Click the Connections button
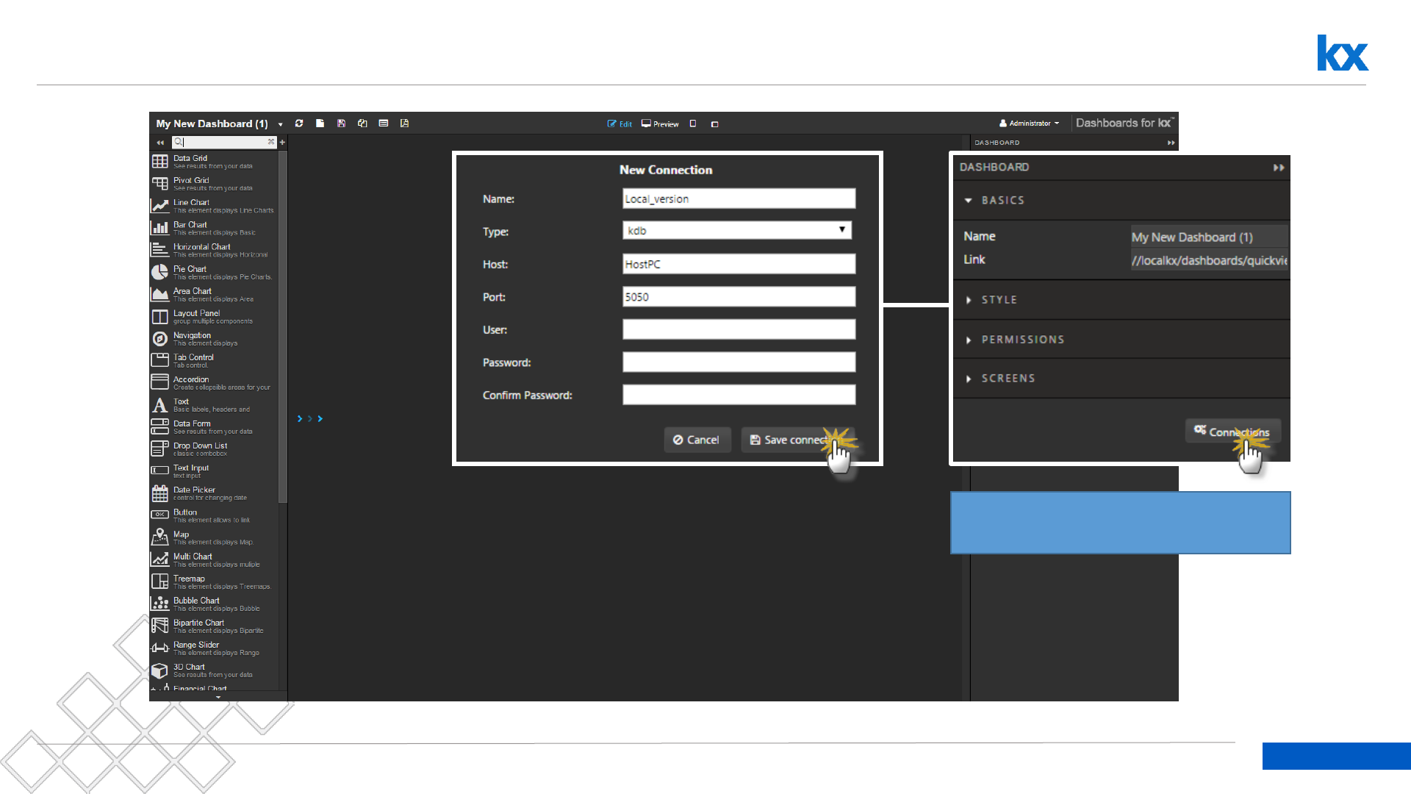1411x794 pixels. pos(1232,432)
